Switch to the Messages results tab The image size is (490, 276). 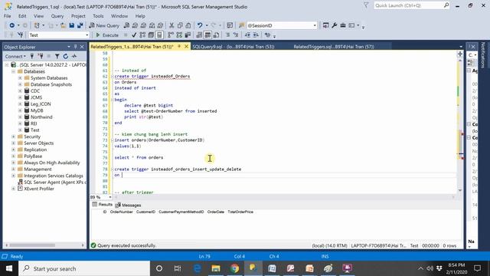[128, 205]
